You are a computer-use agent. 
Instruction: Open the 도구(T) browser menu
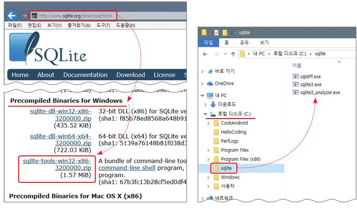point(103,25)
